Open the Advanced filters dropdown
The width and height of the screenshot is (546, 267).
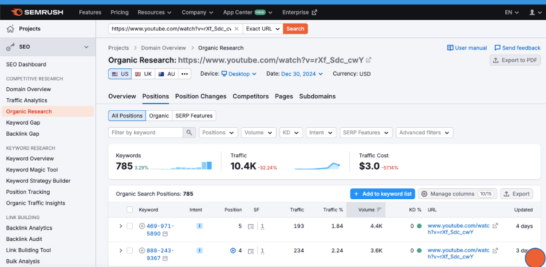point(425,133)
